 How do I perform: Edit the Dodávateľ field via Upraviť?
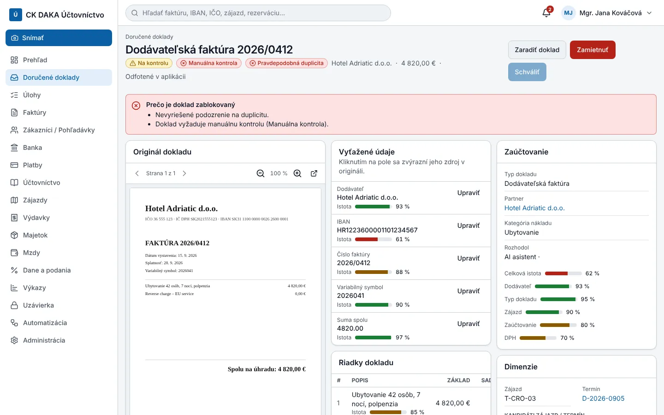[x=468, y=193]
